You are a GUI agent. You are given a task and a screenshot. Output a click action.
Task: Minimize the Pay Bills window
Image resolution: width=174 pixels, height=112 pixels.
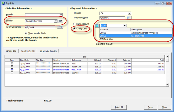[x=157, y=4]
